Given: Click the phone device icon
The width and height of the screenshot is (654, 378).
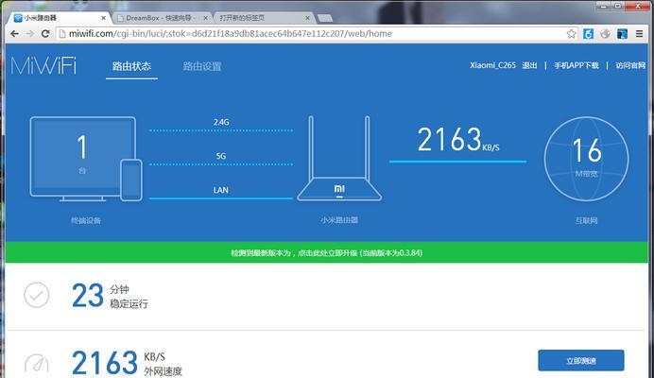Looking at the screenshot, I should (x=131, y=180).
